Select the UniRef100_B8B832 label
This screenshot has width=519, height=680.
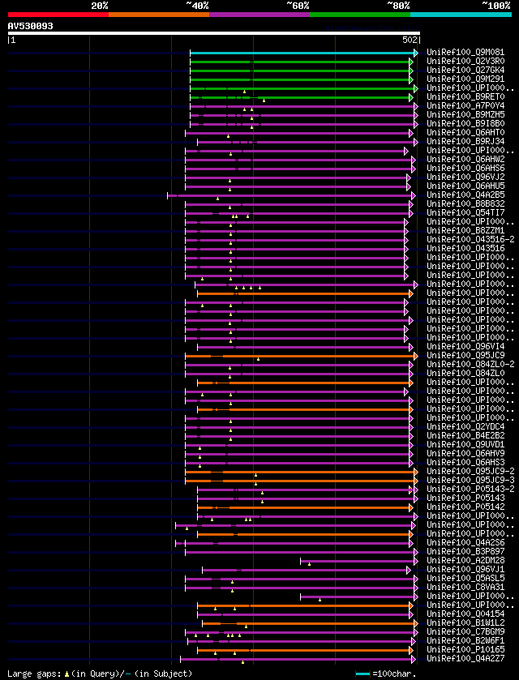[x=465, y=203]
